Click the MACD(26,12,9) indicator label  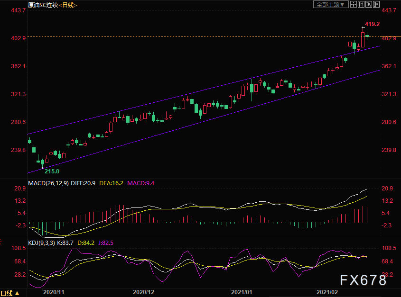tap(48, 183)
